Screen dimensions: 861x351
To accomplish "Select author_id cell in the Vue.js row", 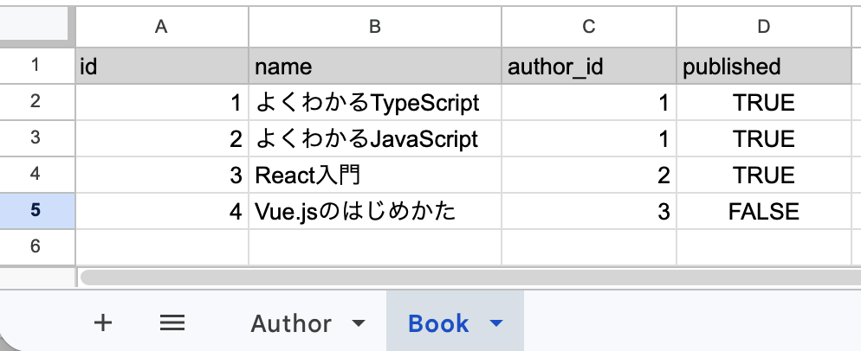I will (589, 211).
